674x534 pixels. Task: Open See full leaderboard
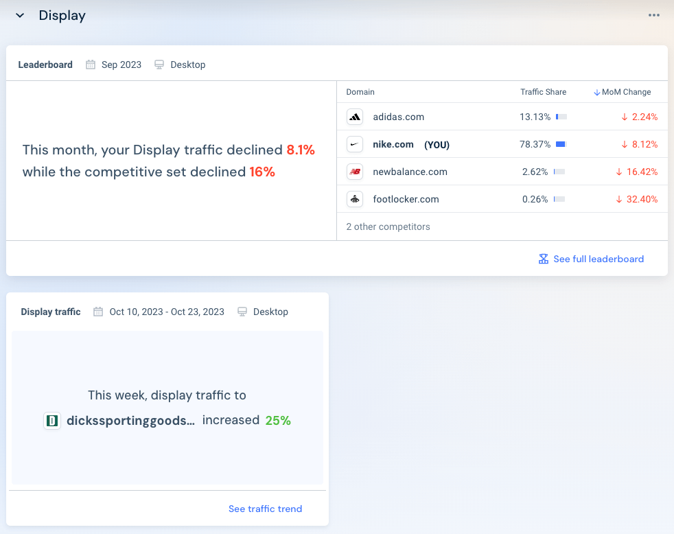point(599,259)
